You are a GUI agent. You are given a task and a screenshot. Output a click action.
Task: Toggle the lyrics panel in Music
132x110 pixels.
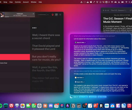(56, 15)
